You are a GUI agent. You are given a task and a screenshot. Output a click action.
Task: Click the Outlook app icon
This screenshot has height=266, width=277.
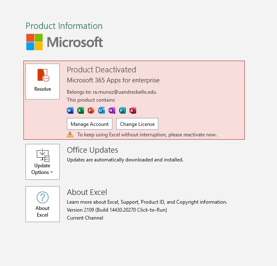coord(102,111)
